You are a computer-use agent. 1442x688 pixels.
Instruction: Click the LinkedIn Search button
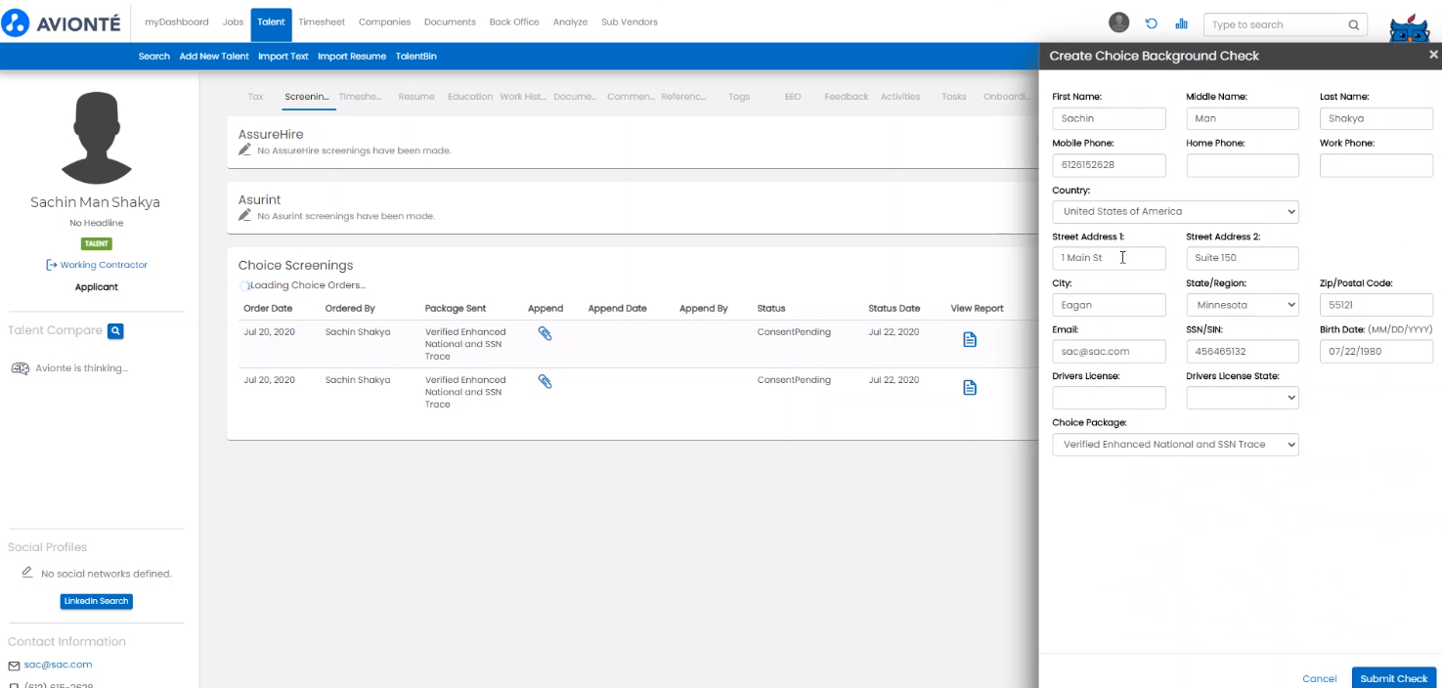click(x=96, y=601)
